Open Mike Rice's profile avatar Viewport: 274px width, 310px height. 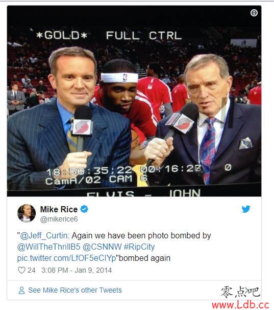click(x=27, y=213)
